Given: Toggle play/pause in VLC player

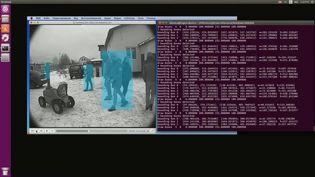Looking at the screenshot, I should pos(36,131).
